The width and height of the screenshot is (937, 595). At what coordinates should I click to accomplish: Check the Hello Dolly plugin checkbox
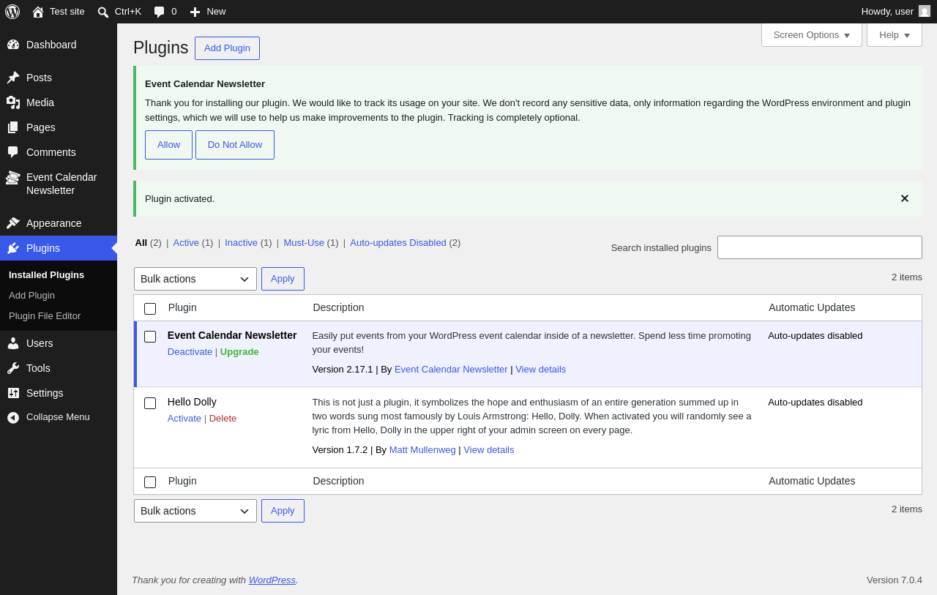pos(150,403)
